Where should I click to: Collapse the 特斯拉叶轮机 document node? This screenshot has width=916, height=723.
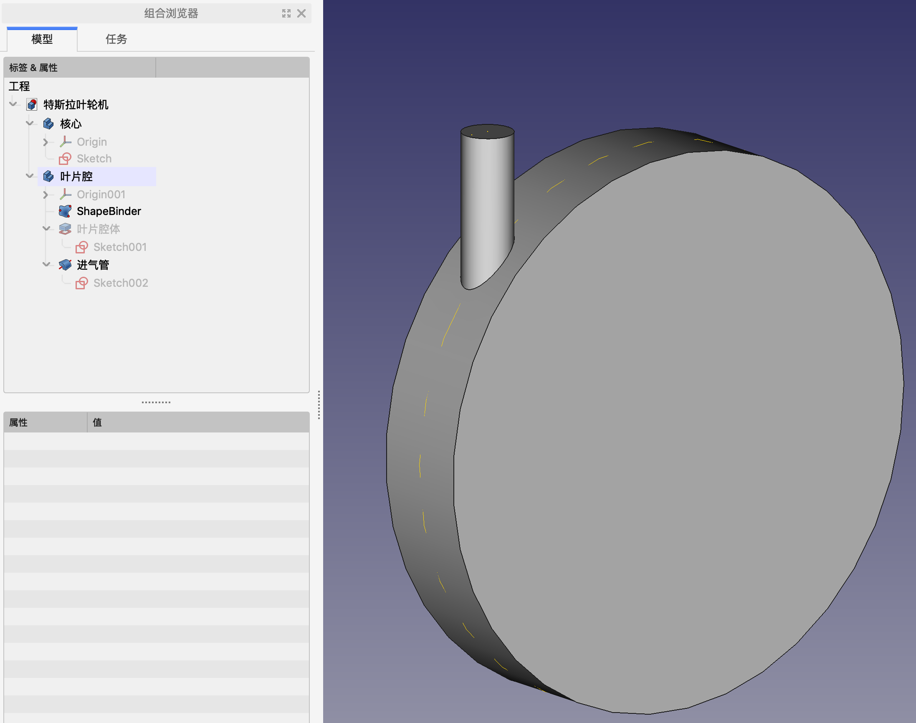pos(13,104)
